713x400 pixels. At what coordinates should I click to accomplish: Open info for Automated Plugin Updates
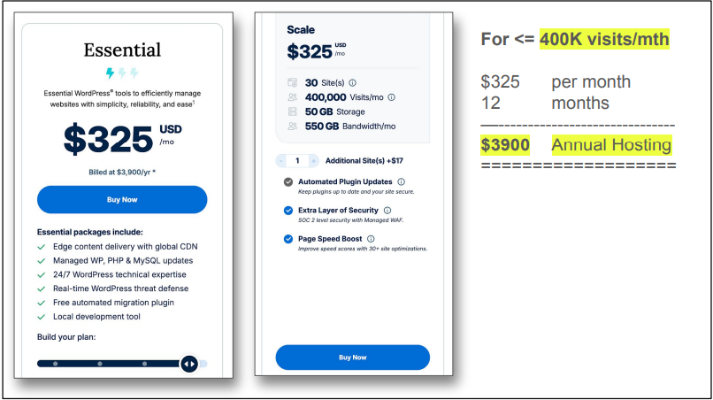coord(402,181)
